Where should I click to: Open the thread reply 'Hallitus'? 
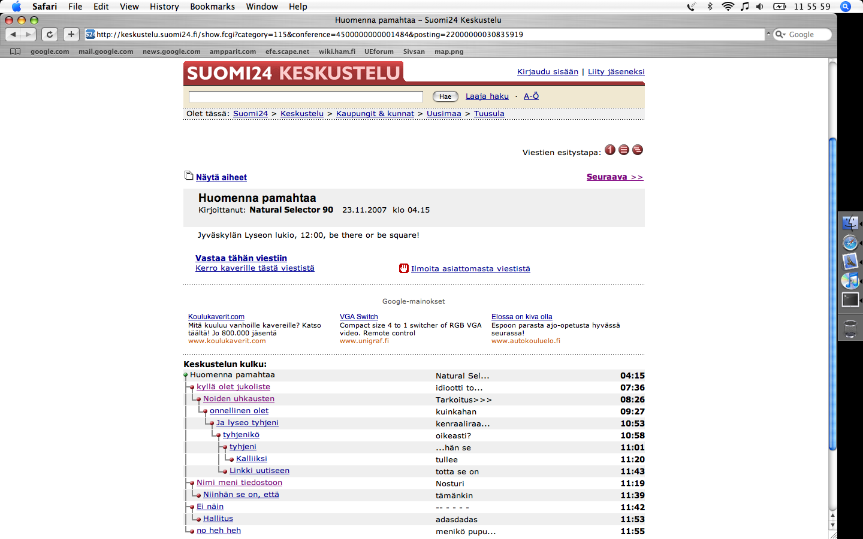218,519
